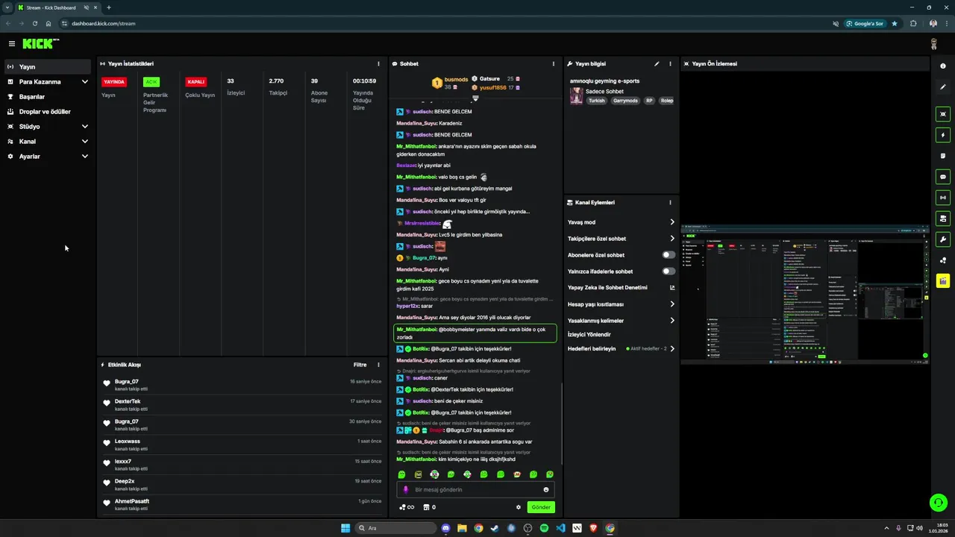Toggle the stream preview widget in right toolbar
Image resolution: width=955 pixels, height=537 pixels.
point(943,219)
